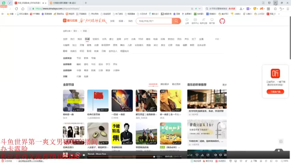Open the 音乐 breadcrumb dropdown
291x163 pixels.
tap(76, 31)
